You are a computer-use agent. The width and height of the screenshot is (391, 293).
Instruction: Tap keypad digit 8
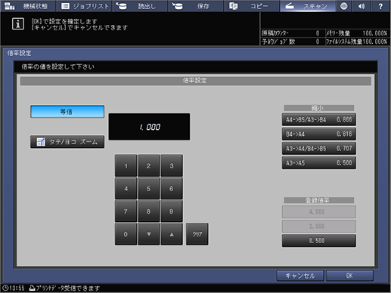click(148, 211)
